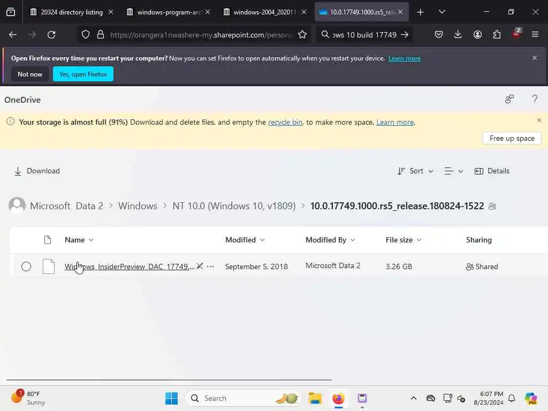Open the view options layout dropdown
Screen dimensions: 548x411
coord(454,171)
